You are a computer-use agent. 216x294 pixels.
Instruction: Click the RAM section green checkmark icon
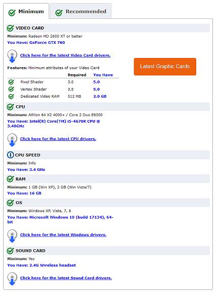coord(10,179)
